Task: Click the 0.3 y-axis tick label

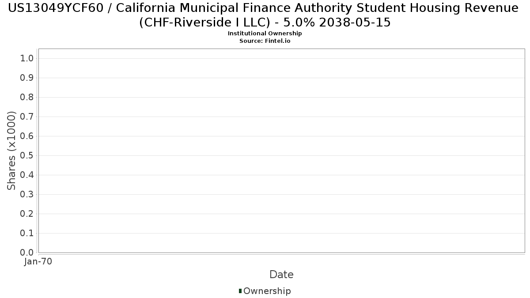Action: [x=27, y=195]
